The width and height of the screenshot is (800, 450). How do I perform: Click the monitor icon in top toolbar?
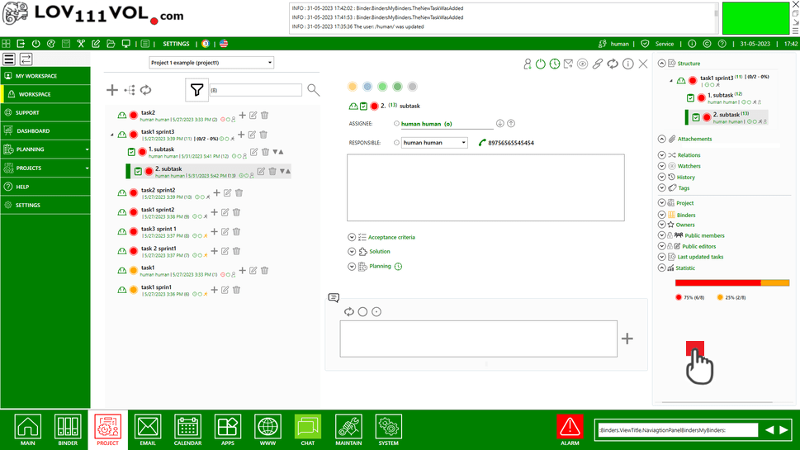click(x=125, y=44)
